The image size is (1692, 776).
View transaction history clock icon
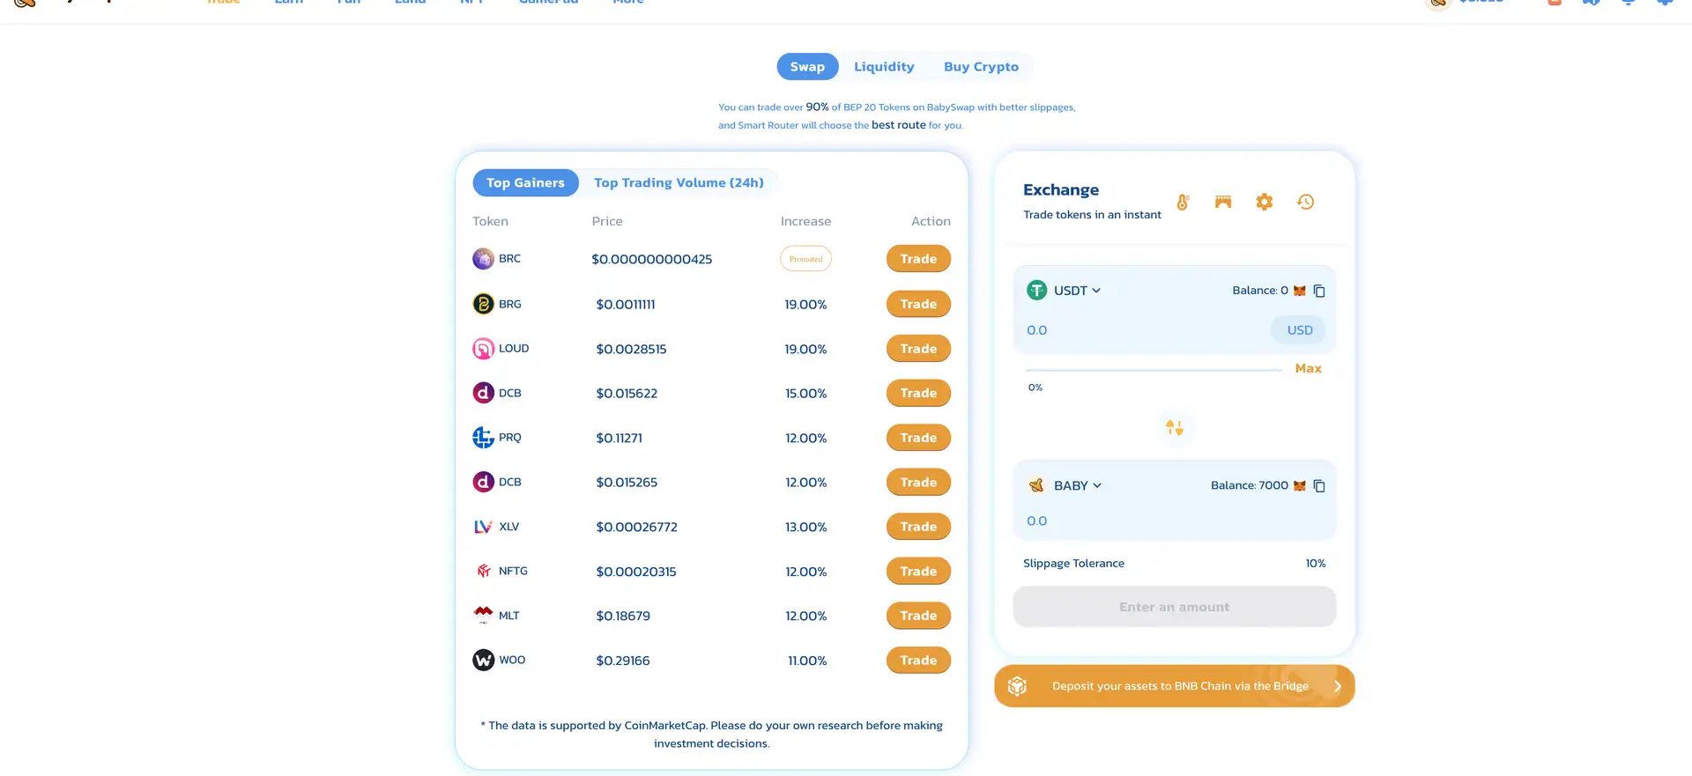click(x=1305, y=203)
